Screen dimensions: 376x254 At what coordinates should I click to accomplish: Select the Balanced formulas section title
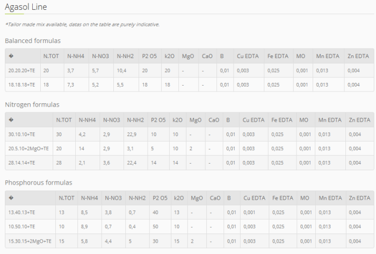(33, 41)
